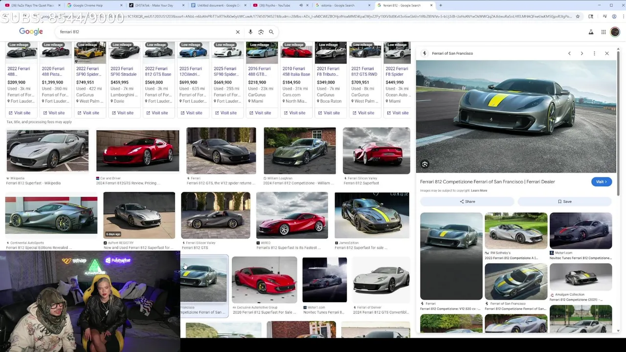Switch to estonia Google Search tab
Viewport: 626px width, 352px height.
point(342,5)
